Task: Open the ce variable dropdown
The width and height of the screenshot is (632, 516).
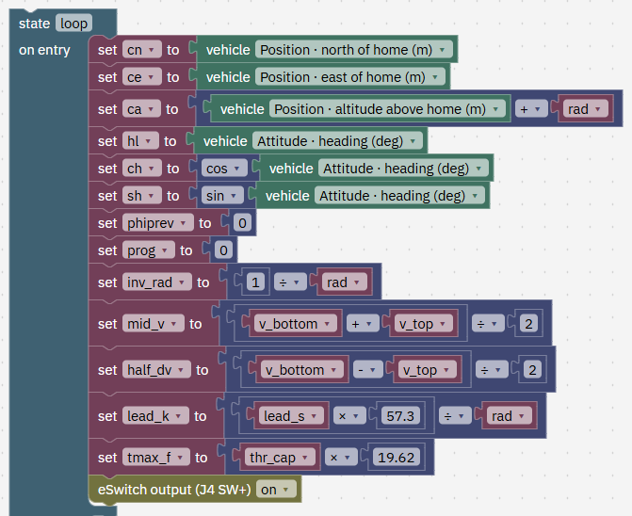Action: 142,77
